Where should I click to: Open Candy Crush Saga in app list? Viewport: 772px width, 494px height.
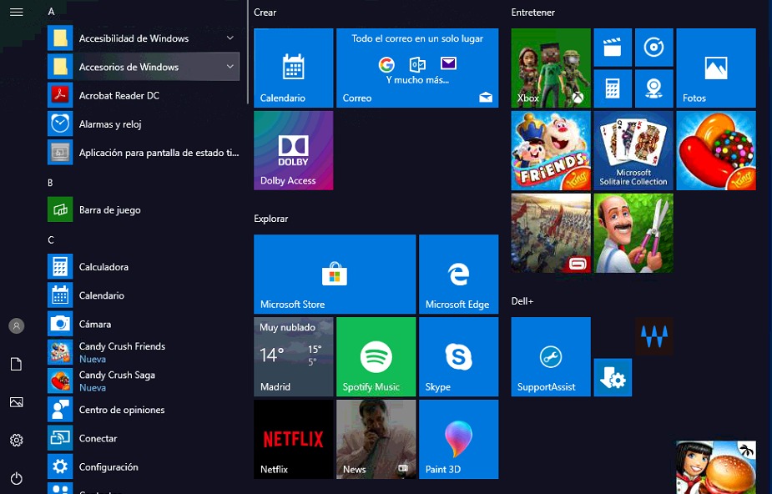pyautogui.click(x=144, y=381)
